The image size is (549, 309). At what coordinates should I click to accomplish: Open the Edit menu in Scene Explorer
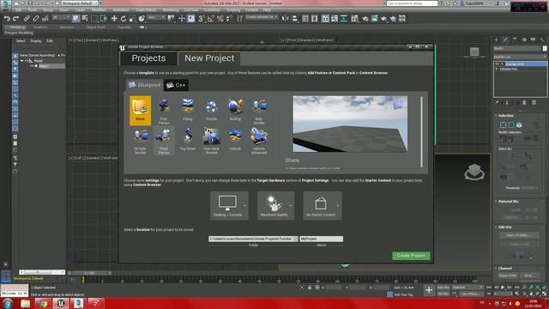tap(50, 41)
